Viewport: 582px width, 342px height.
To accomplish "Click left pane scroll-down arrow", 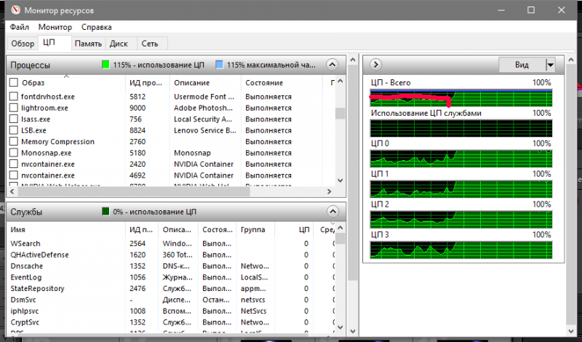I will click(353, 331).
